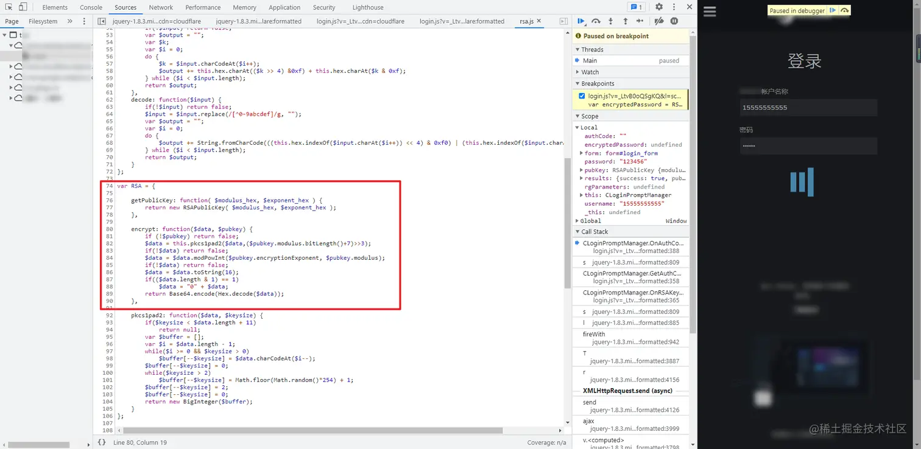Click the password input field on login page

[x=808, y=146]
